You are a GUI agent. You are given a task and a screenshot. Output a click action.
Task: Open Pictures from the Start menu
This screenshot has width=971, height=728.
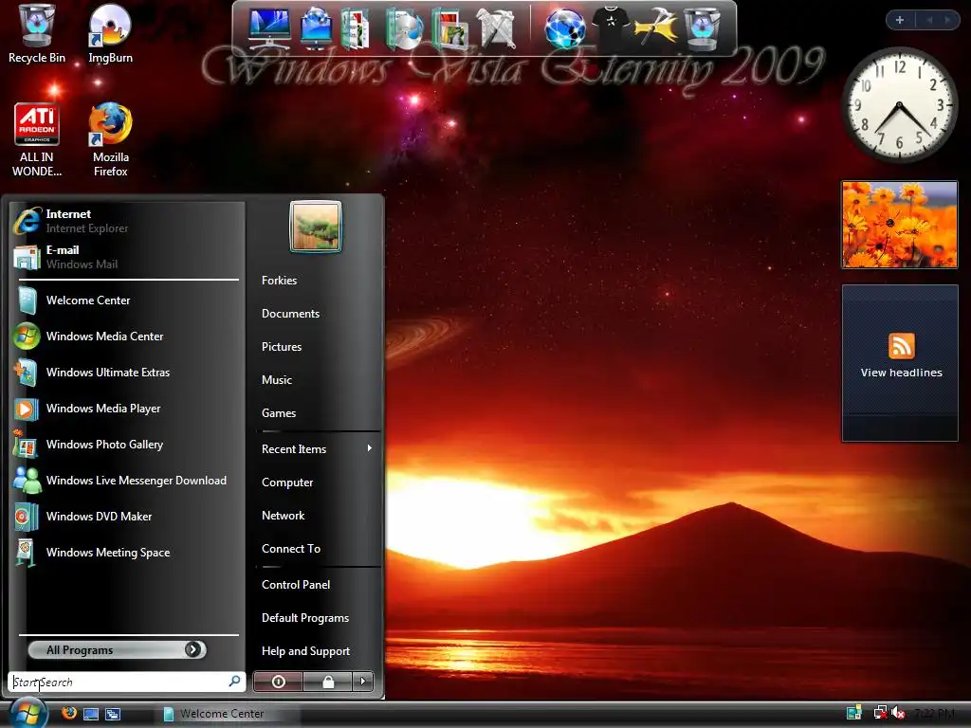(x=282, y=347)
